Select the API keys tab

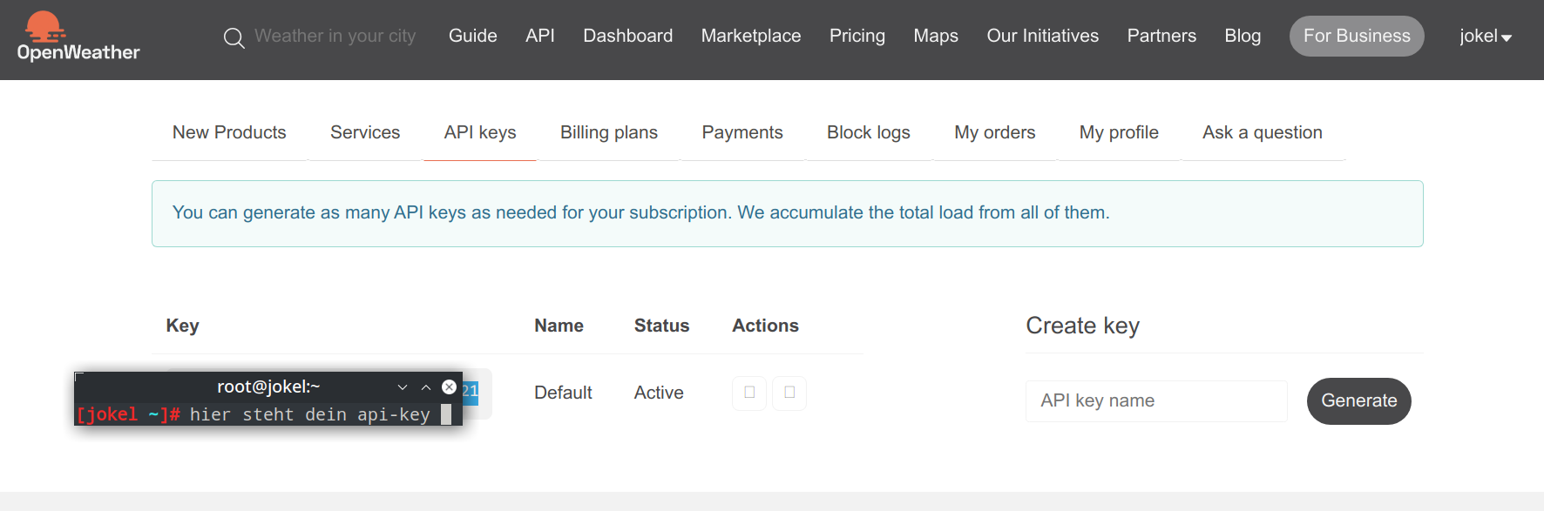pos(479,132)
